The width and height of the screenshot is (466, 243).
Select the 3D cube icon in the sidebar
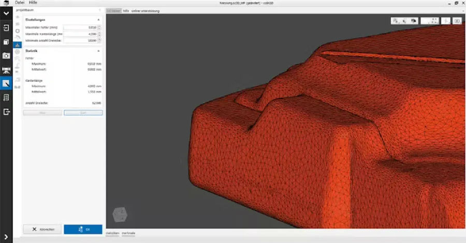[6, 42]
